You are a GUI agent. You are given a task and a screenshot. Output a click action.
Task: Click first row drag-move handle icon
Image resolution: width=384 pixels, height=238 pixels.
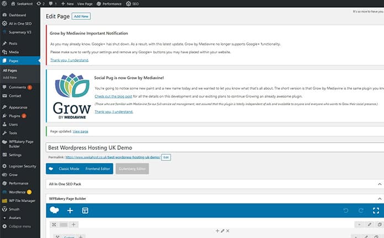(54, 225)
